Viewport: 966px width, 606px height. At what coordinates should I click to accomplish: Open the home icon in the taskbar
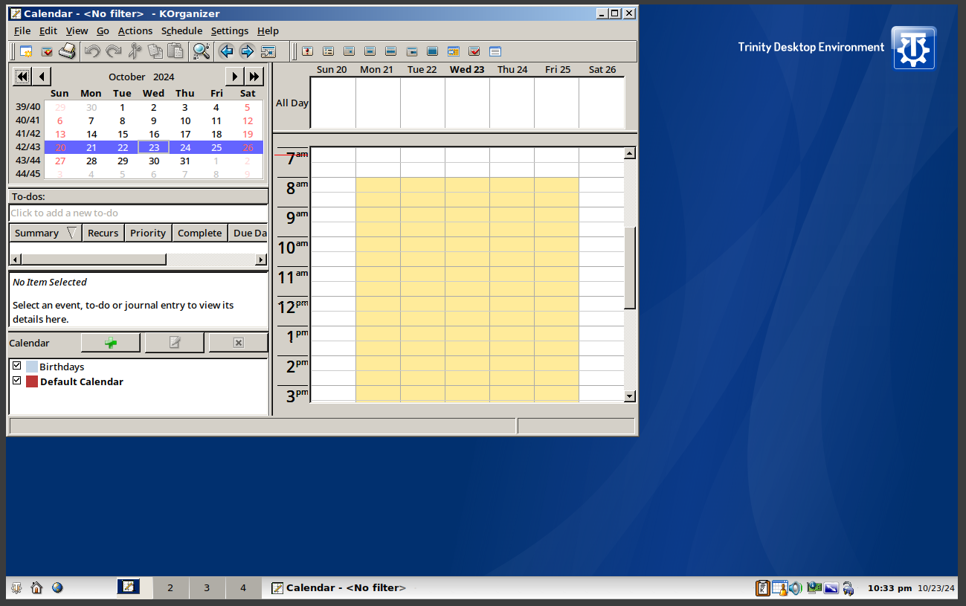click(36, 588)
